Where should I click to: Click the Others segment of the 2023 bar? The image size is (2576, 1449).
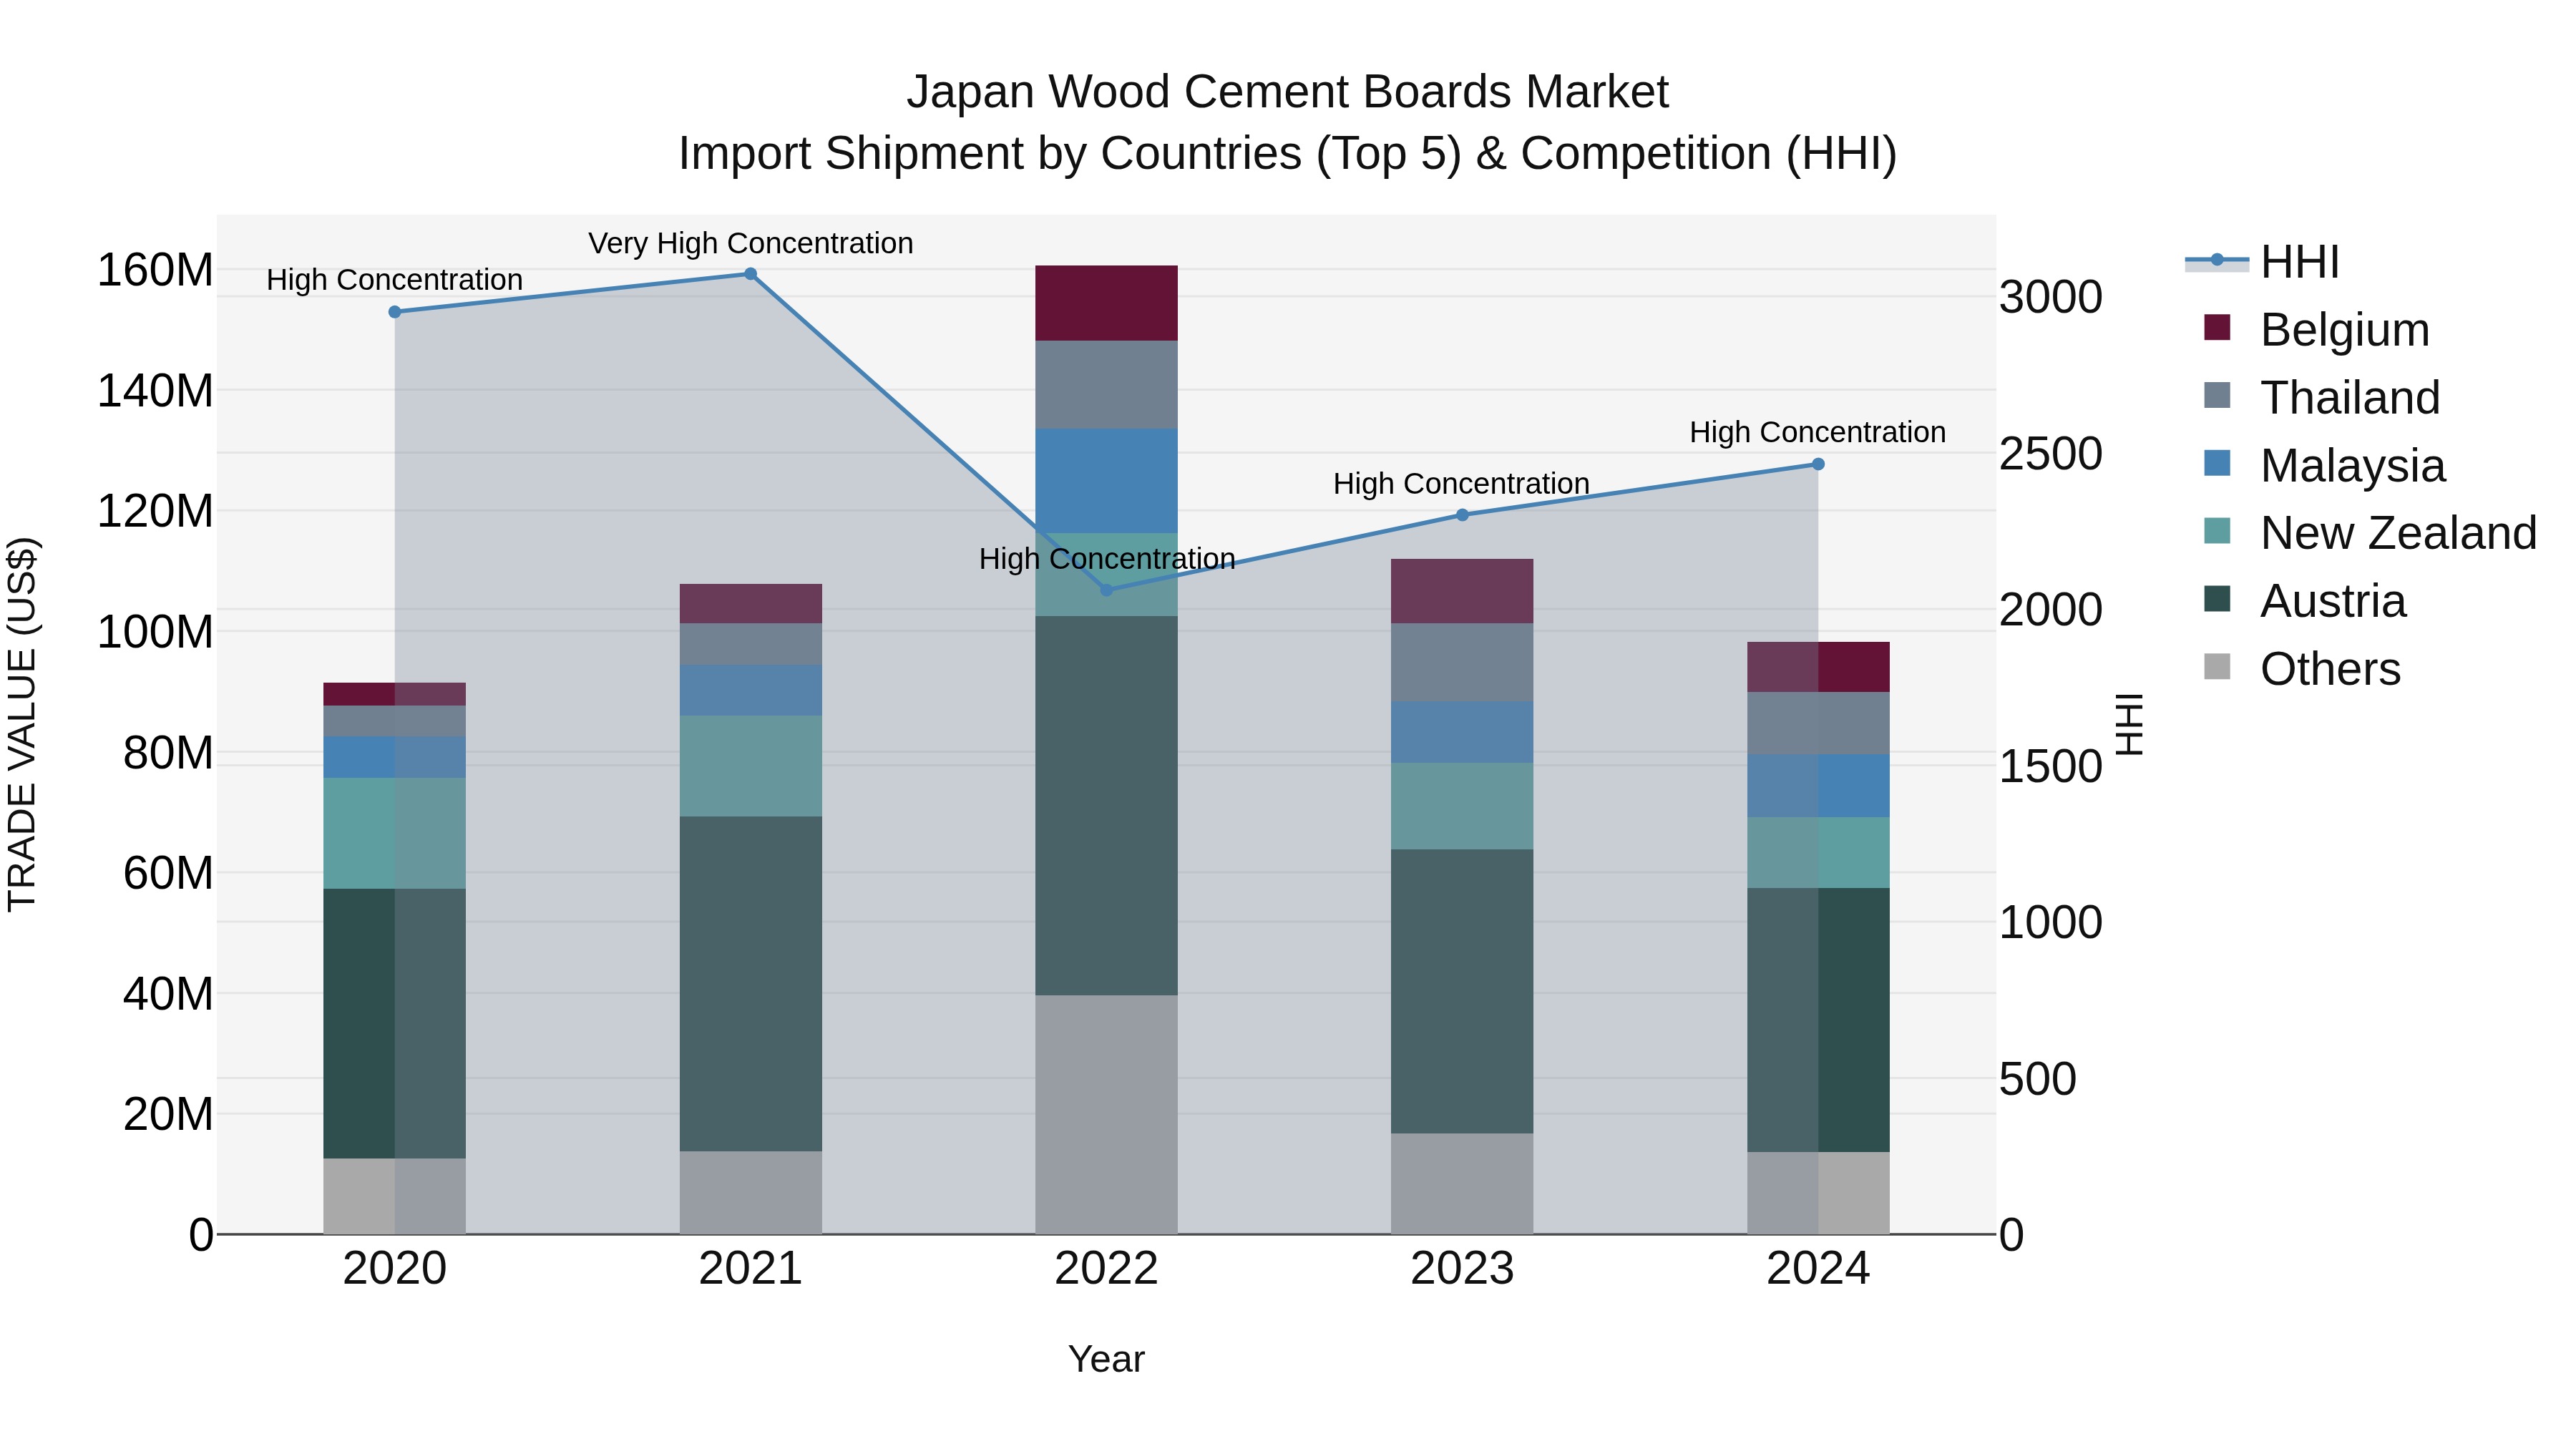(1462, 1184)
